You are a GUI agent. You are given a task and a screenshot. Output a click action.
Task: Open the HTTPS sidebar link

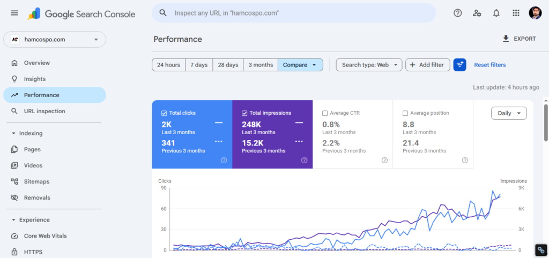pos(55,252)
